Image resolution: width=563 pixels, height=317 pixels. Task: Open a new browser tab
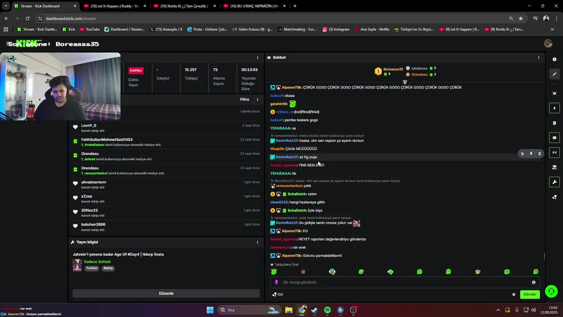[295, 6]
